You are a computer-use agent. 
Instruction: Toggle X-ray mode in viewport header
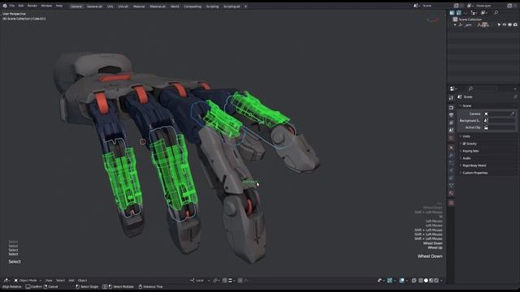(414, 281)
